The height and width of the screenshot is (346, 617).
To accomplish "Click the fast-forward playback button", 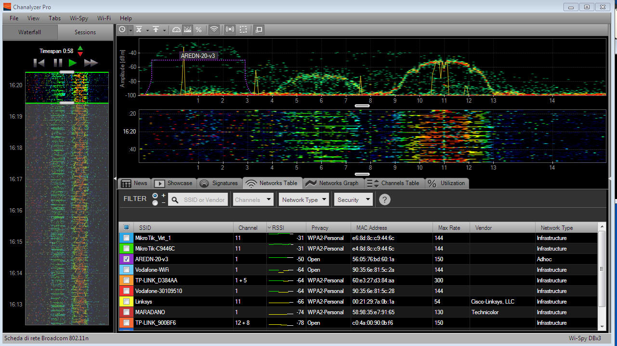I will [91, 63].
